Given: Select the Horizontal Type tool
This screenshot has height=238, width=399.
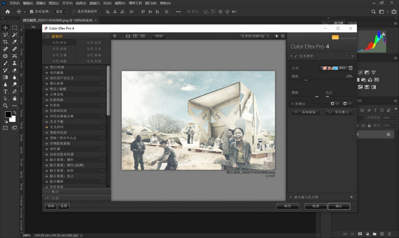Looking at the screenshot, I should 5,91.
